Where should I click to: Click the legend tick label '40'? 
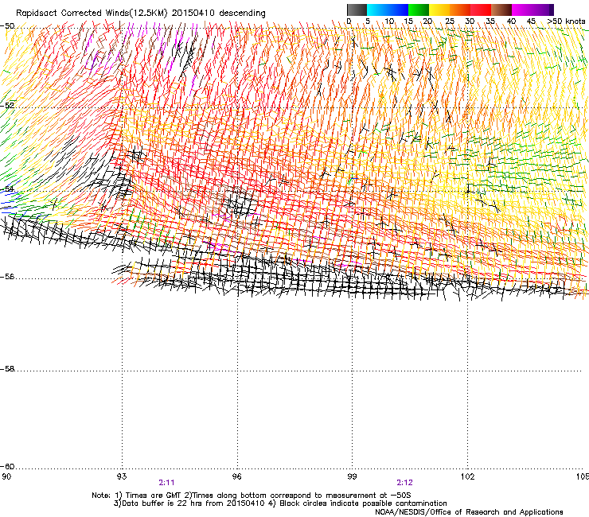[x=511, y=21]
